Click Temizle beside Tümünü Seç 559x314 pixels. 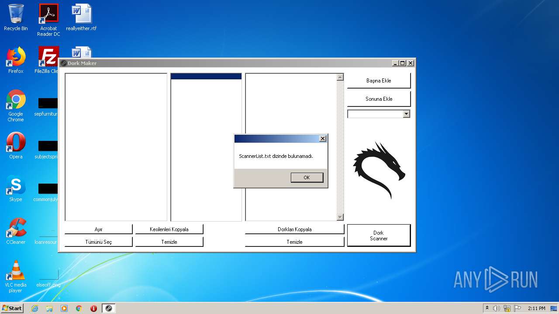coord(169,242)
